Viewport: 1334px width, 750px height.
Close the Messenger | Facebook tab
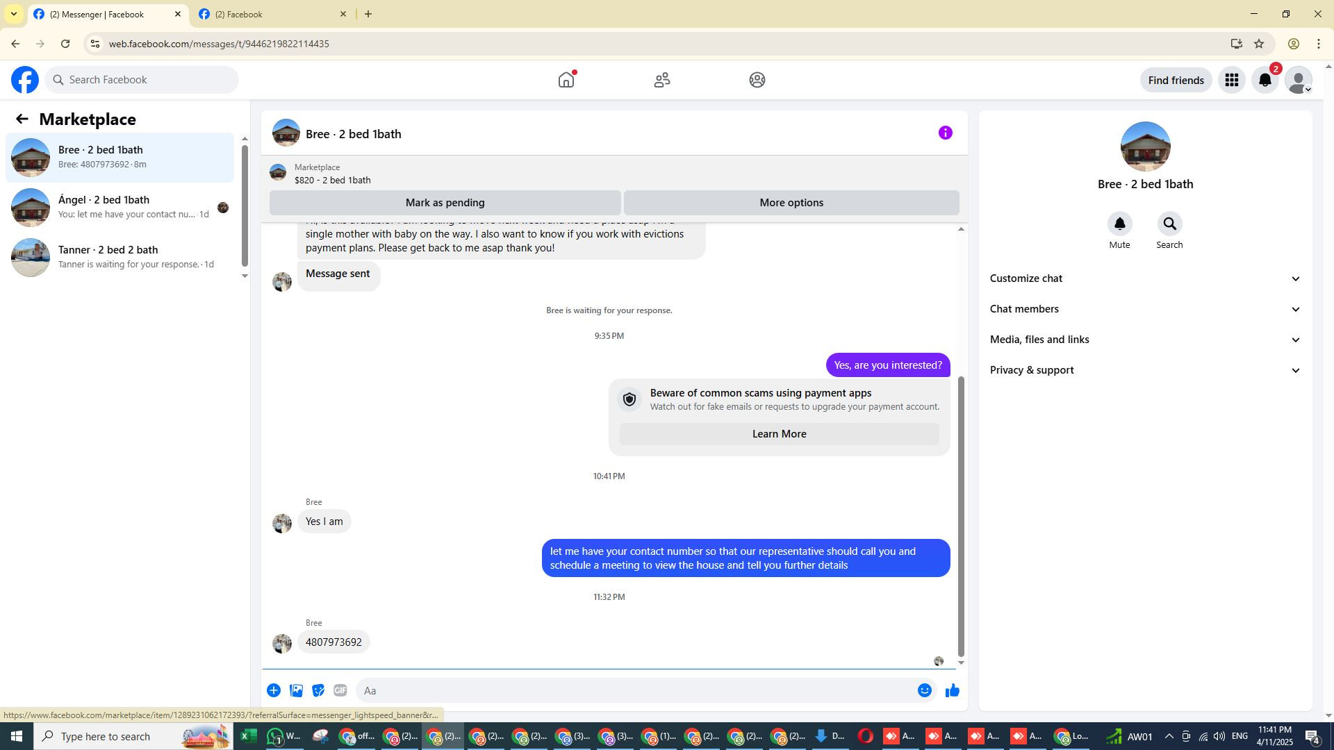click(178, 14)
